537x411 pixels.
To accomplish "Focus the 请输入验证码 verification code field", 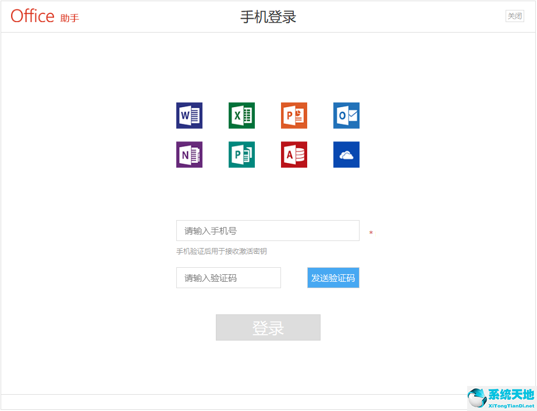I will pyautogui.click(x=229, y=278).
